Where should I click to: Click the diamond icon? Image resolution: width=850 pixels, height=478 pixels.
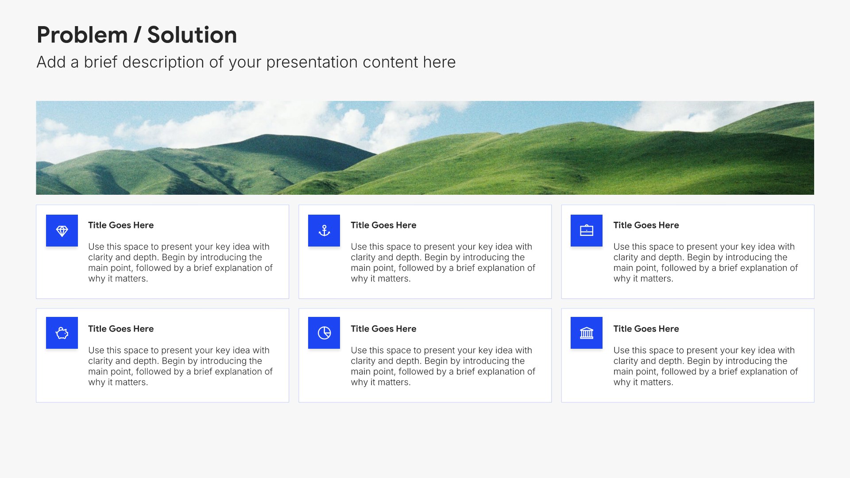click(62, 231)
